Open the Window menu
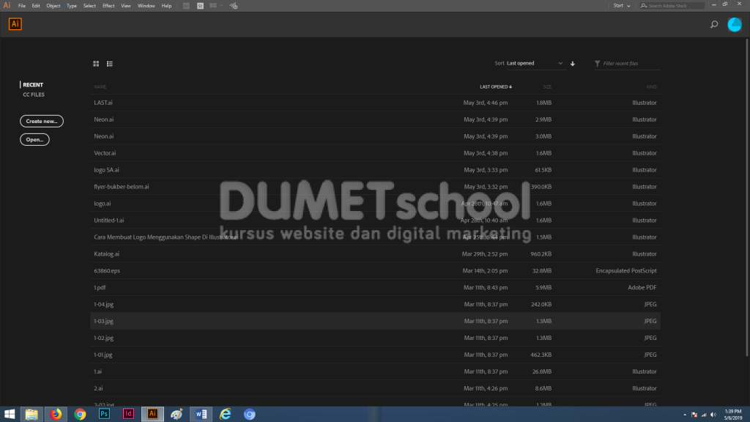750x422 pixels. (146, 6)
